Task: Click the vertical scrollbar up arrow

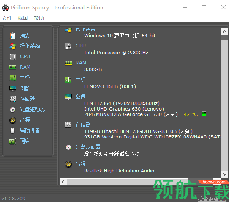Action: (x=224, y=31)
